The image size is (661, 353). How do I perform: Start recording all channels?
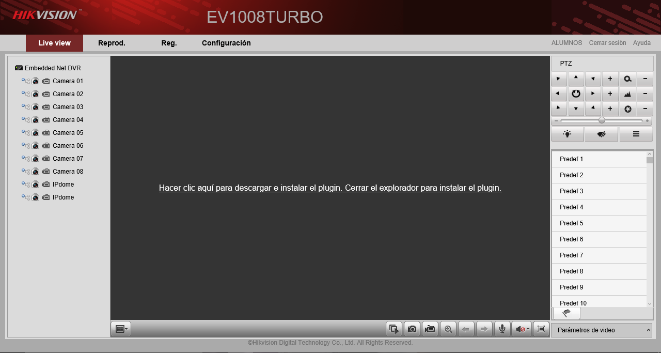click(430, 329)
